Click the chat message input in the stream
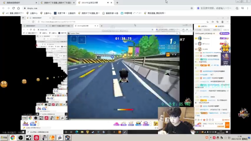251x141 pixels. tap(213, 125)
